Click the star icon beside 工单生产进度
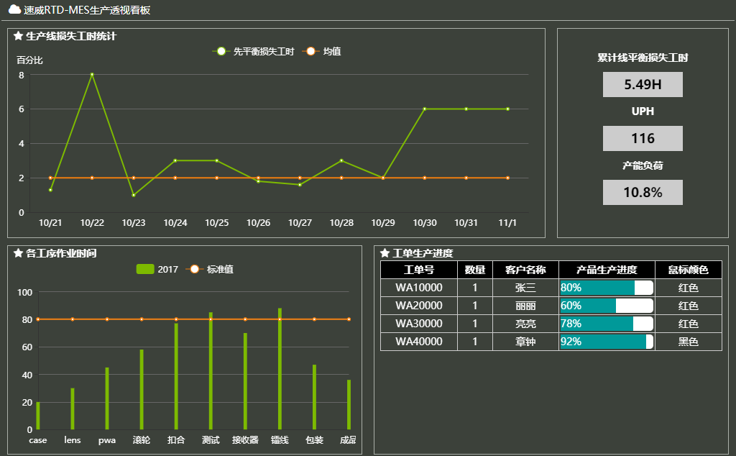The width and height of the screenshot is (736, 456). [x=385, y=254]
